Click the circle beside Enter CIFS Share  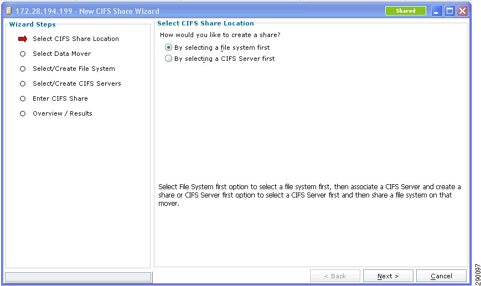23,98
